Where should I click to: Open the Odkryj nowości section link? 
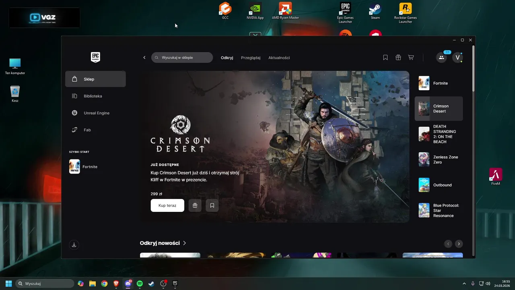pos(163,243)
